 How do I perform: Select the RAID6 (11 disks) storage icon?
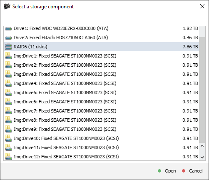(8, 47)
